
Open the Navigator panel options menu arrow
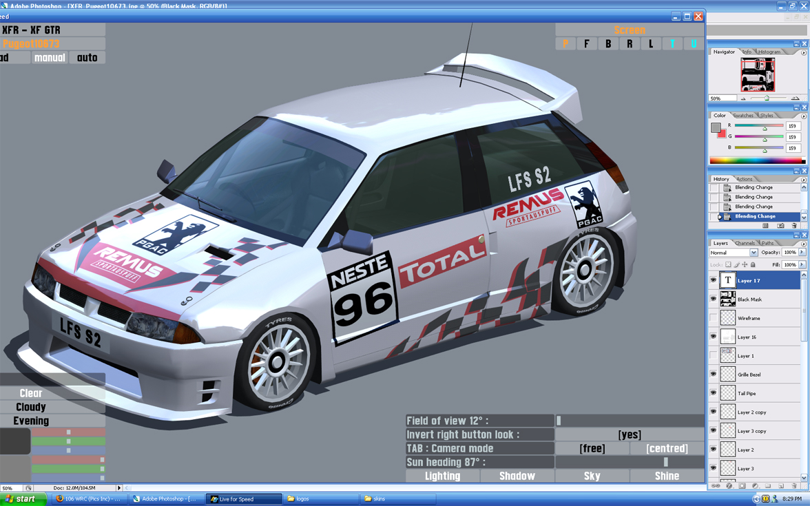pos(803,52)
